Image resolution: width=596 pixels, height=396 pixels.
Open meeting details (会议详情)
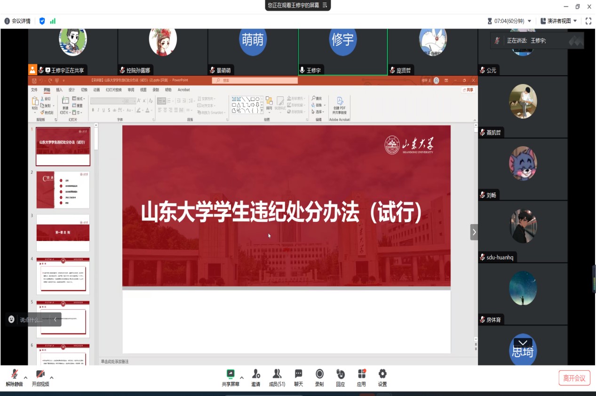pyautogui.click(x=17, y=21)
